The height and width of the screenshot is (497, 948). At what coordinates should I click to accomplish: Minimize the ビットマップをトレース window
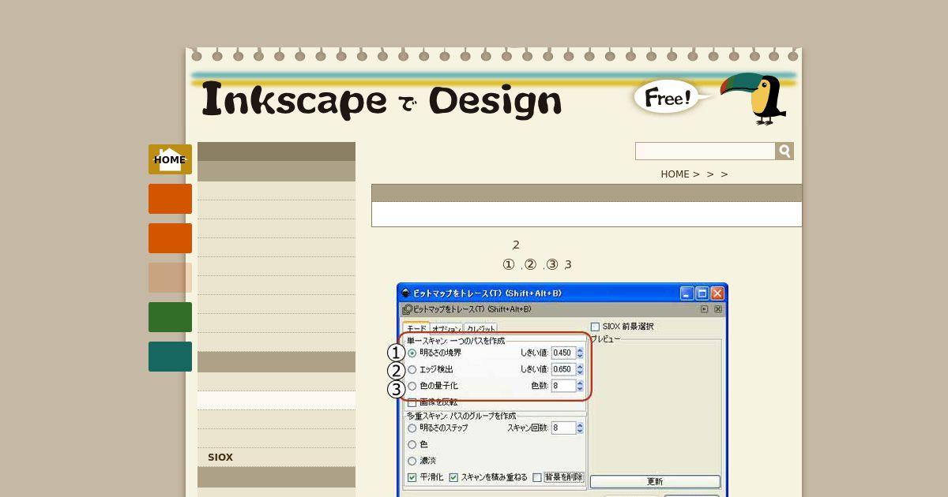686,293
